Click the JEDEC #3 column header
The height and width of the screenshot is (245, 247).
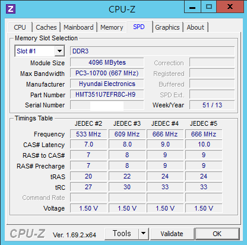pos(127,123)
